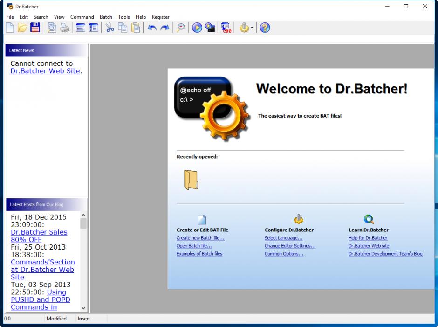
Task: Open the View menu
Action: 59,17
